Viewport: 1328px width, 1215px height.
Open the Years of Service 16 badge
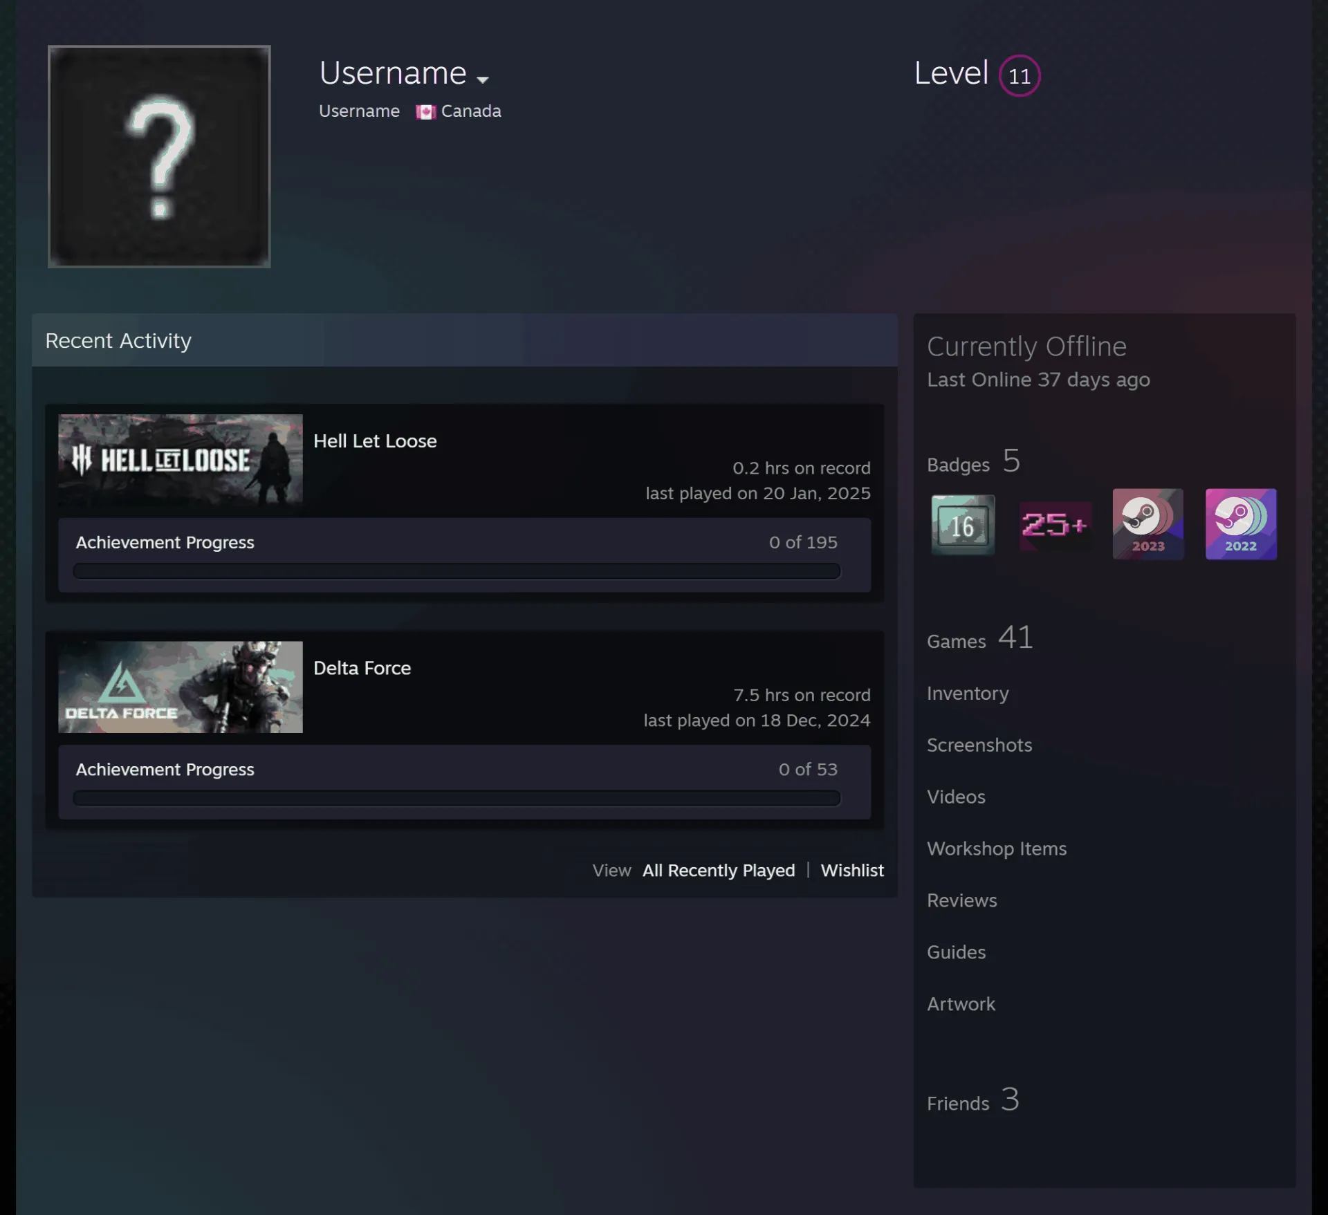(962, 525)
